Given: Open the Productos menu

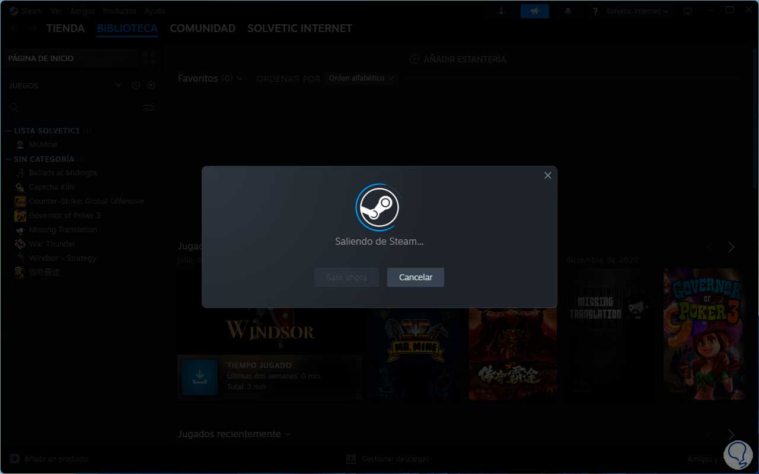Looking at the screenshot, I should [x=119, y=11].
